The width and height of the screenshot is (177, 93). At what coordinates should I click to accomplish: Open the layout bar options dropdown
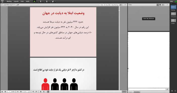click(172, 4)
